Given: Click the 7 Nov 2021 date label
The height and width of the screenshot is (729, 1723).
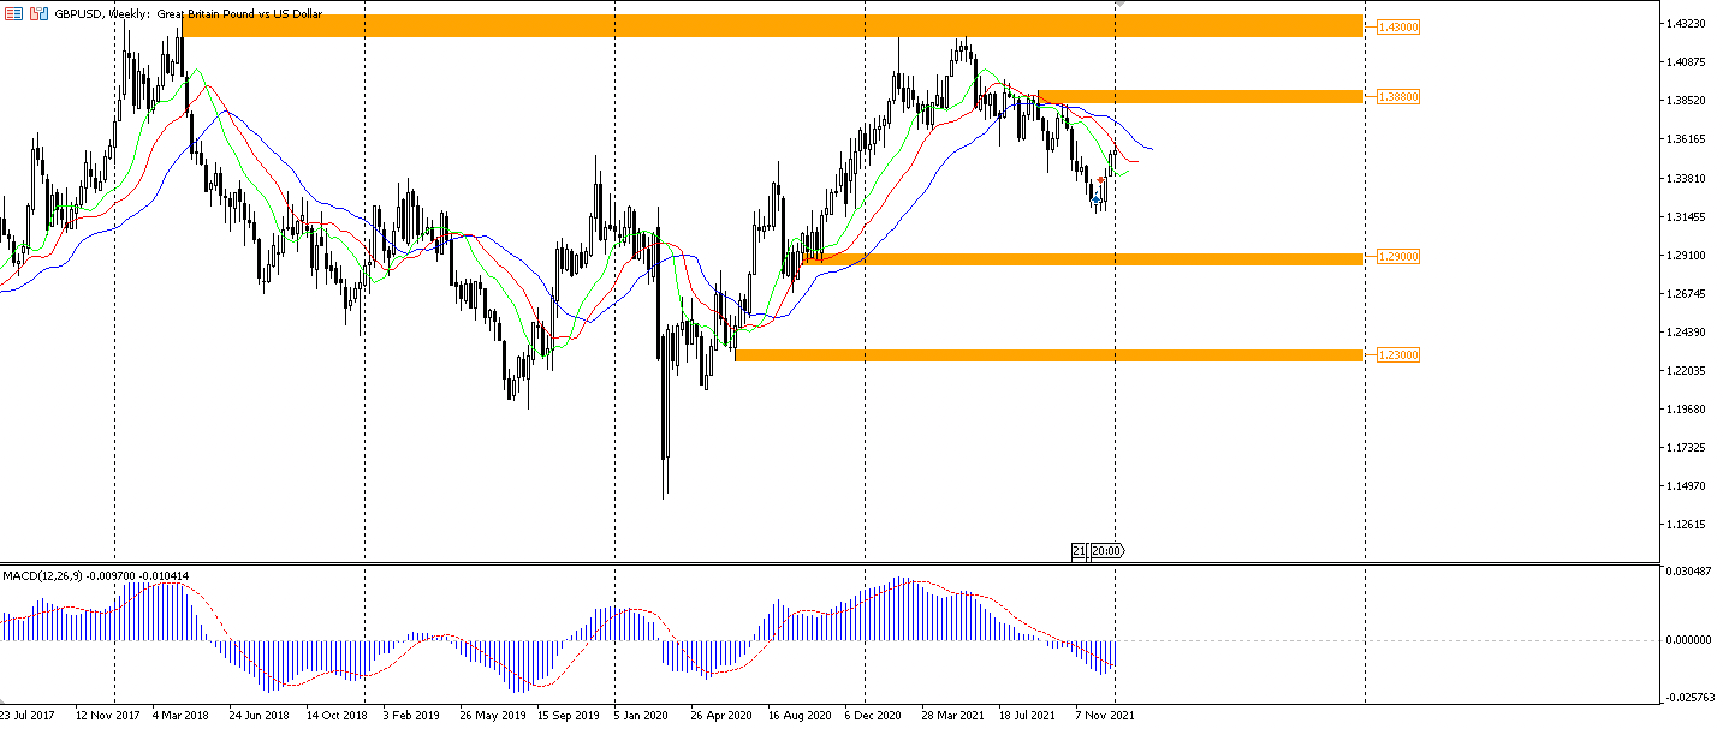Looking at the screenshot, I should [x=1104, y=715].
